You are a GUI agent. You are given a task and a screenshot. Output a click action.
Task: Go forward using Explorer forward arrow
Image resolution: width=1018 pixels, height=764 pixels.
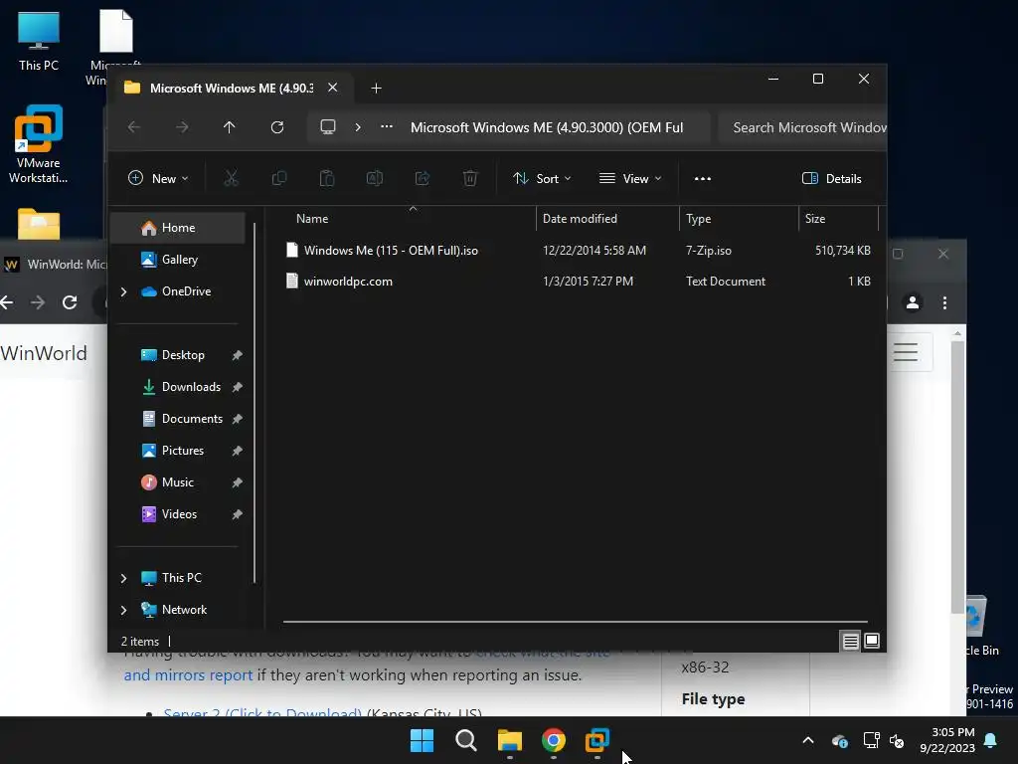(x=183, y=127)
